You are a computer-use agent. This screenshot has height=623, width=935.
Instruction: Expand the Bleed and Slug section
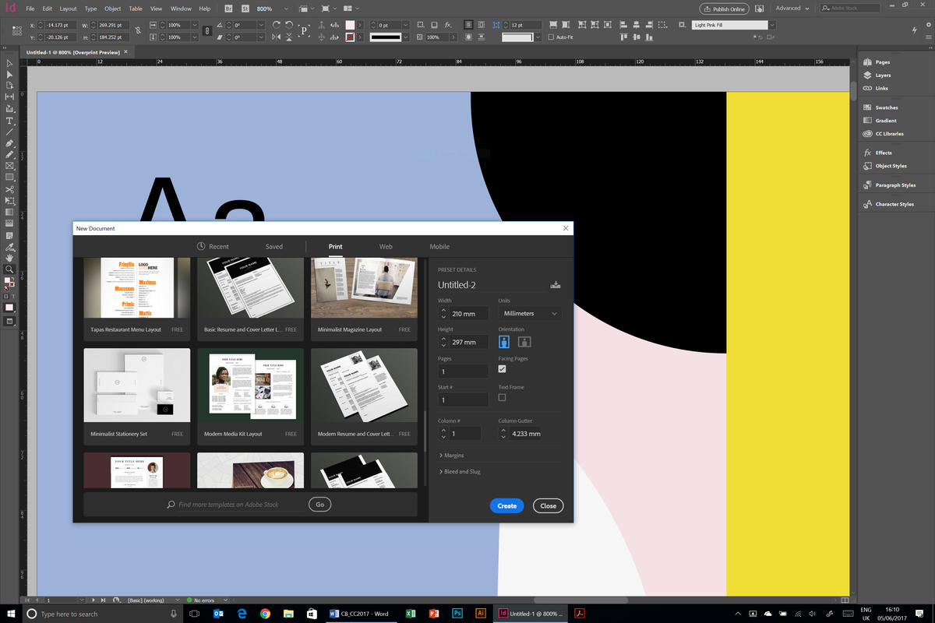click(x=463, y=471)
